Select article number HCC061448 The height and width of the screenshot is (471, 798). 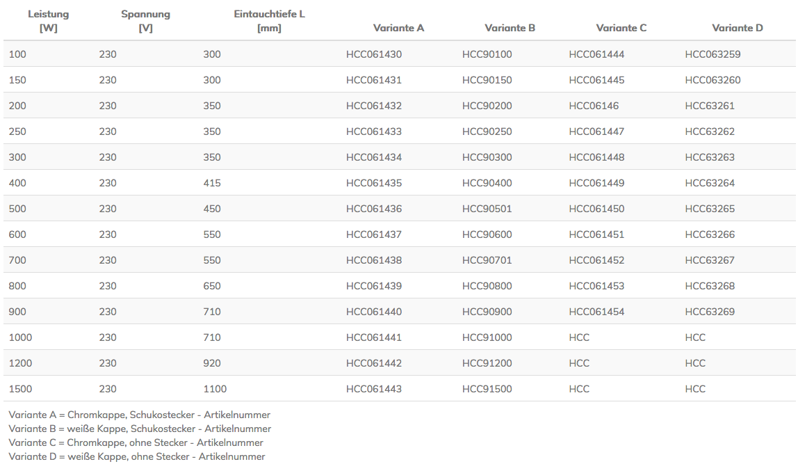click(596, 157)
